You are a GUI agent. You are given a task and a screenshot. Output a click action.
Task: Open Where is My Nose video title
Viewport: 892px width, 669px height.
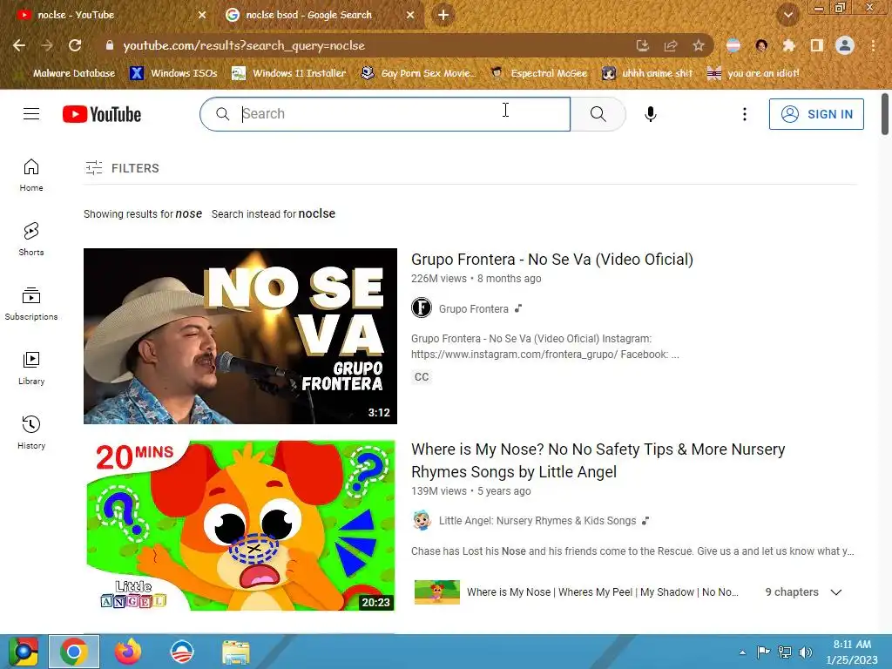pyautogui.click(x=598, y=460)
